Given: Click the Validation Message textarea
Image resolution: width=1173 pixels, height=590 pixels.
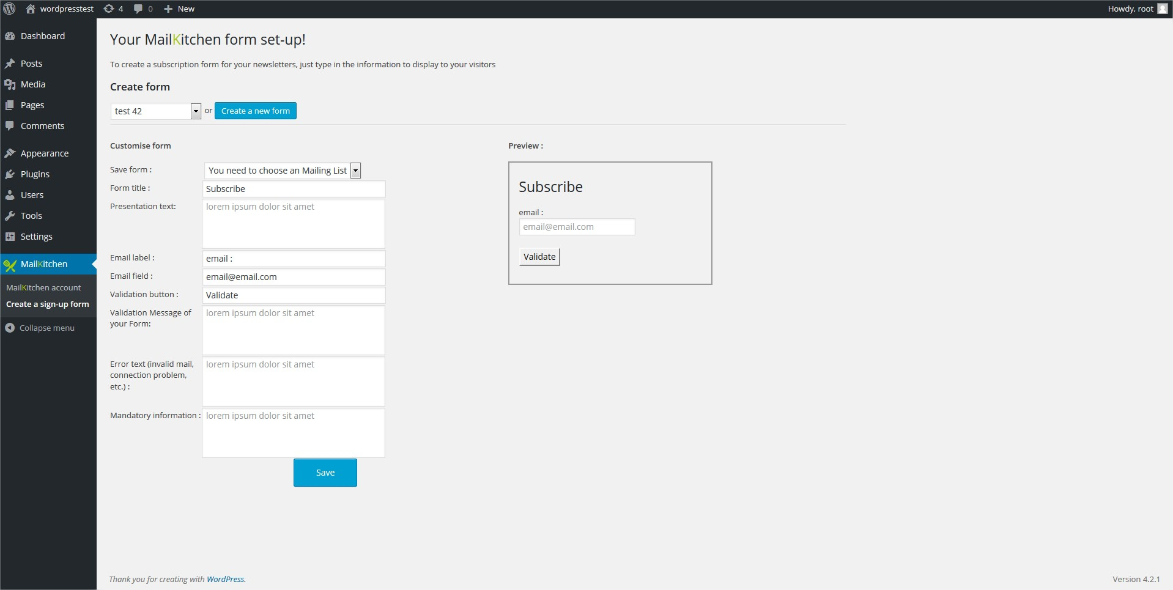Looking at the screenshot, I should point(294,330).
